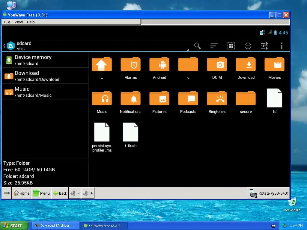Open the Music folder in the grid

(x=102, y=102)
